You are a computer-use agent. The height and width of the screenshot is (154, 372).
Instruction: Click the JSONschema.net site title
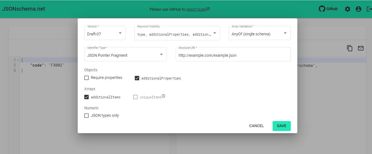click(24, 9)
